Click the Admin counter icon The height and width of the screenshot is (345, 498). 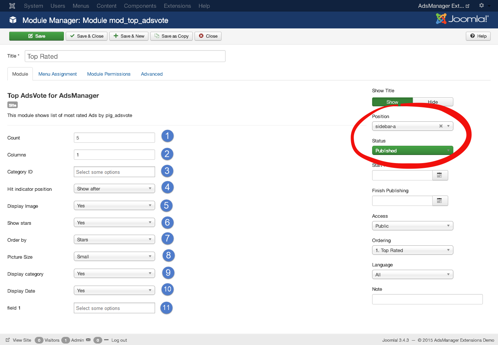click(x=65, y=340)
